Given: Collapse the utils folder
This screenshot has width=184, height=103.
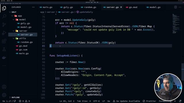Looking at the screenshot, I should 14,38.
